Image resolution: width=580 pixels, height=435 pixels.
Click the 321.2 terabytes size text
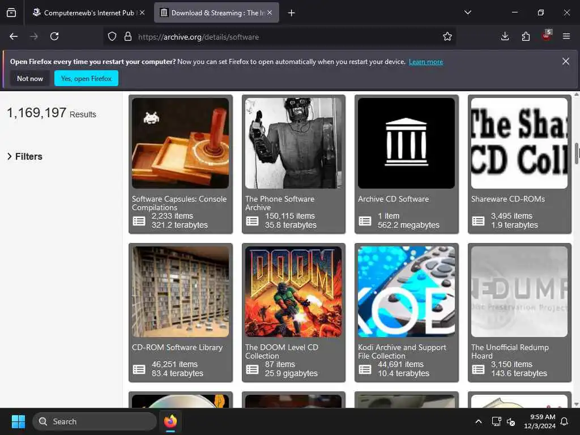(180, 225)
